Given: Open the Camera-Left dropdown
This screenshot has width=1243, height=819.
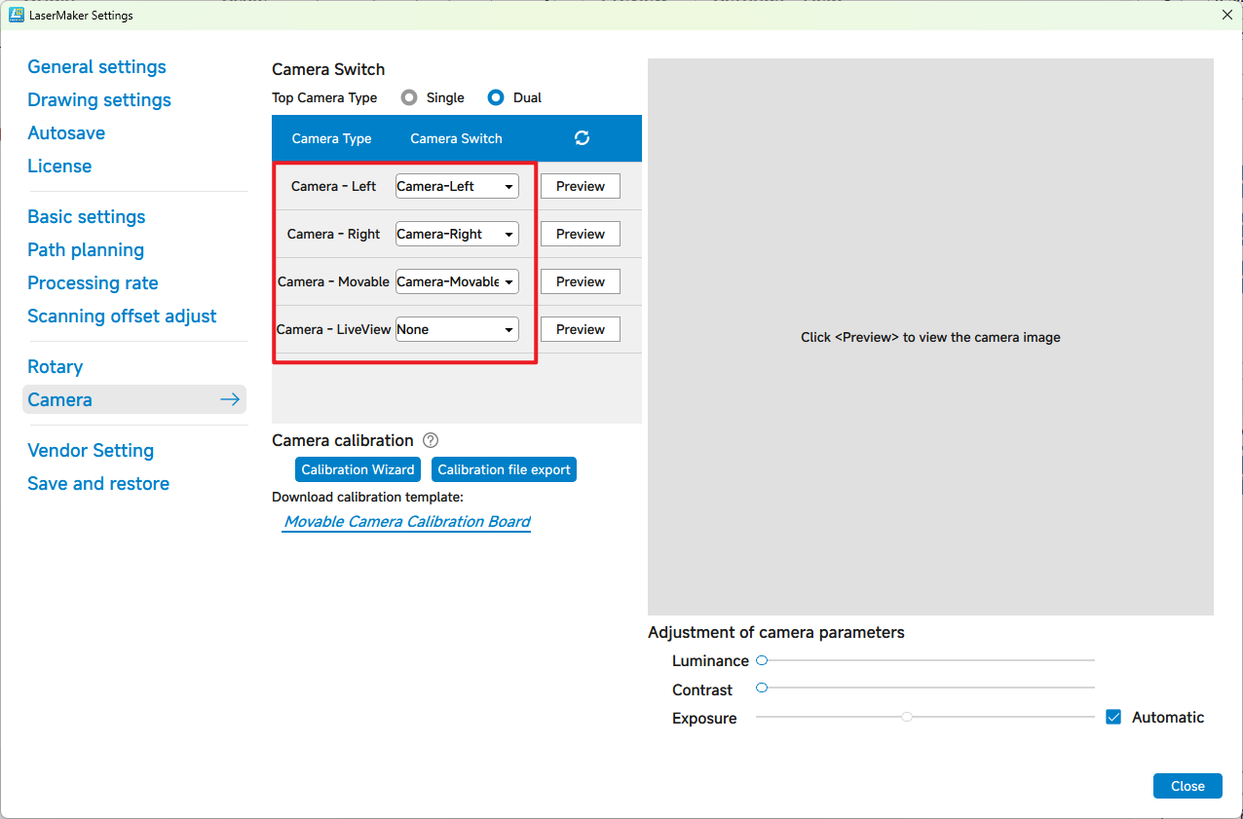Looking at the screenshot, I should coord(457,186).
